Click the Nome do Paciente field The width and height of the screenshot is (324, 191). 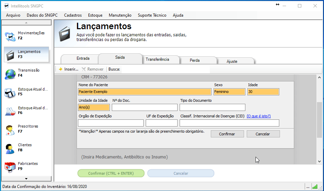(x=145, y=92)
